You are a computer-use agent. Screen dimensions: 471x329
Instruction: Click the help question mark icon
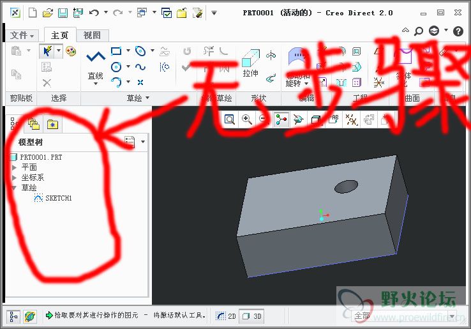point(458,31)
